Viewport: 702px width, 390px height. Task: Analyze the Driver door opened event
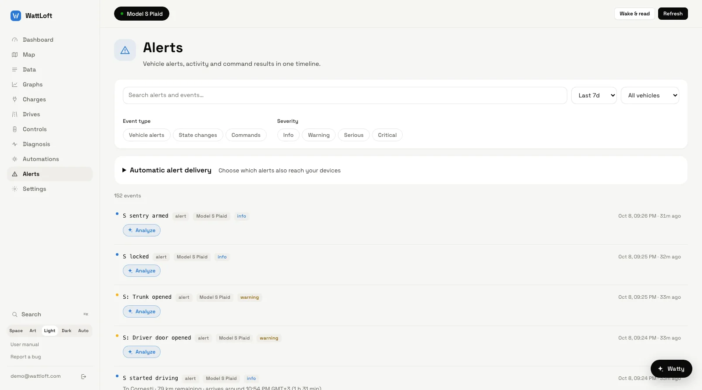142,352
